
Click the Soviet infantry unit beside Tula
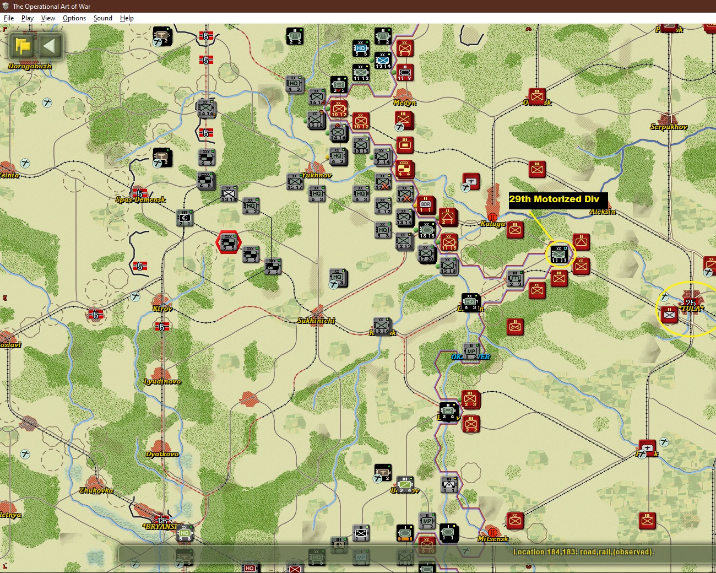click(670, 315)
